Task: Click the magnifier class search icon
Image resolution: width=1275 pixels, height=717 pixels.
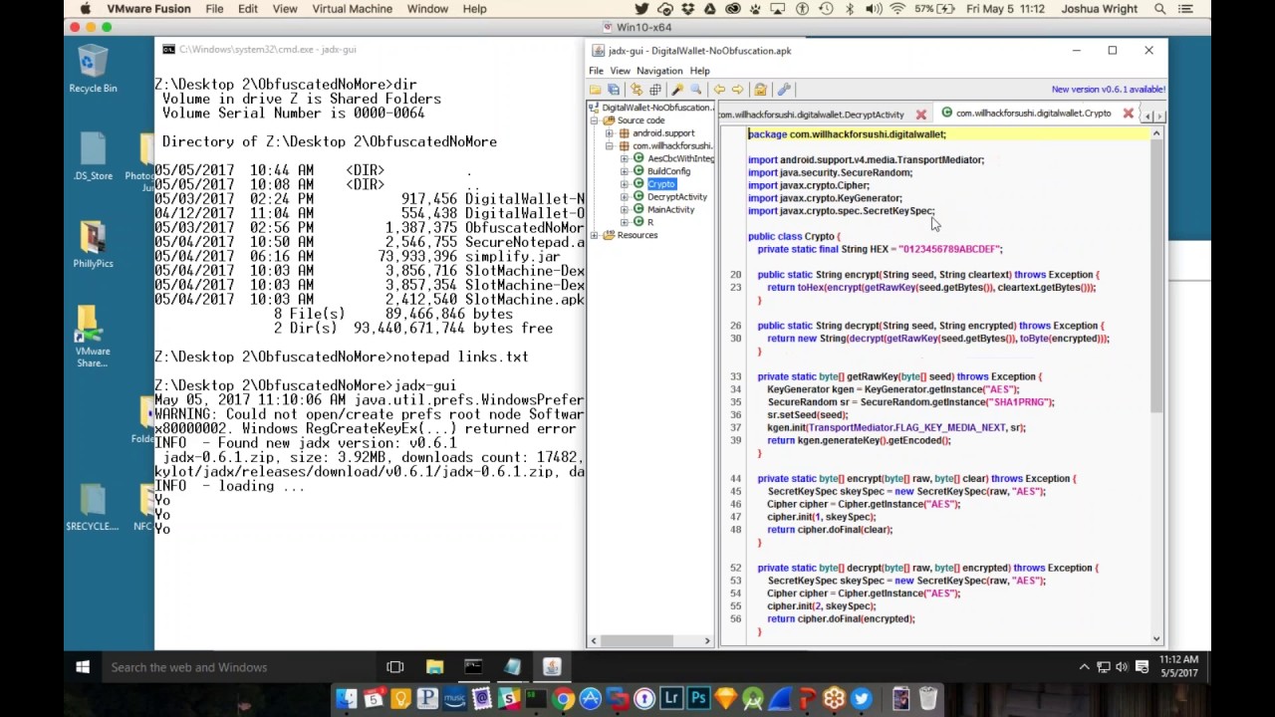Action: tap(695, 90)
